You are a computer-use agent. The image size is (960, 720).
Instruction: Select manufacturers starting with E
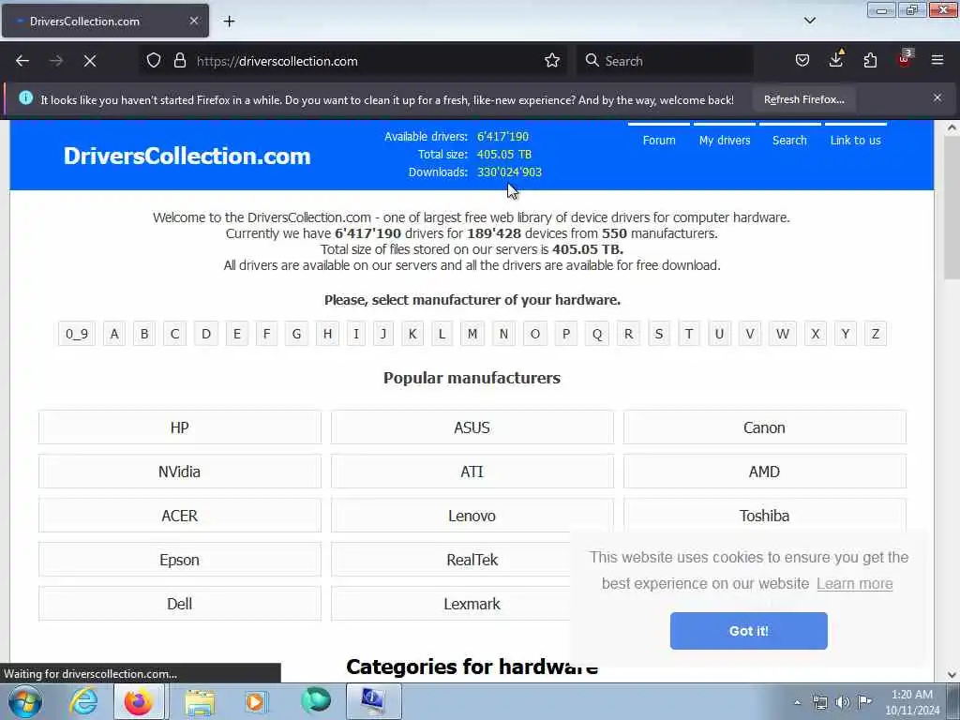(x=237, y=334)
